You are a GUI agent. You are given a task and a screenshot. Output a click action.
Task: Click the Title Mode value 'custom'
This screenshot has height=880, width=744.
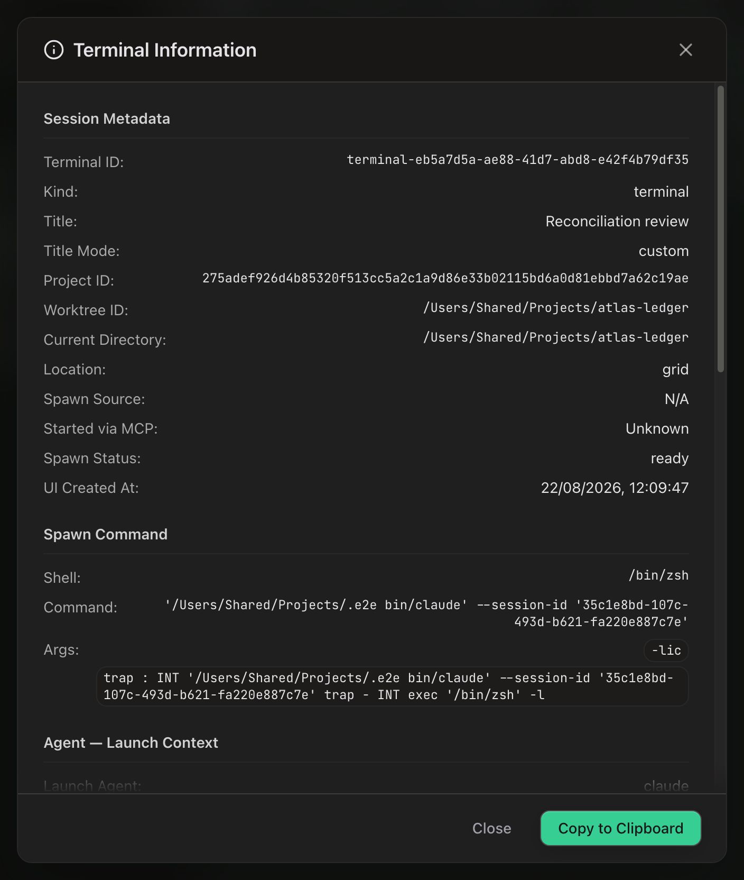pos(664,251)
